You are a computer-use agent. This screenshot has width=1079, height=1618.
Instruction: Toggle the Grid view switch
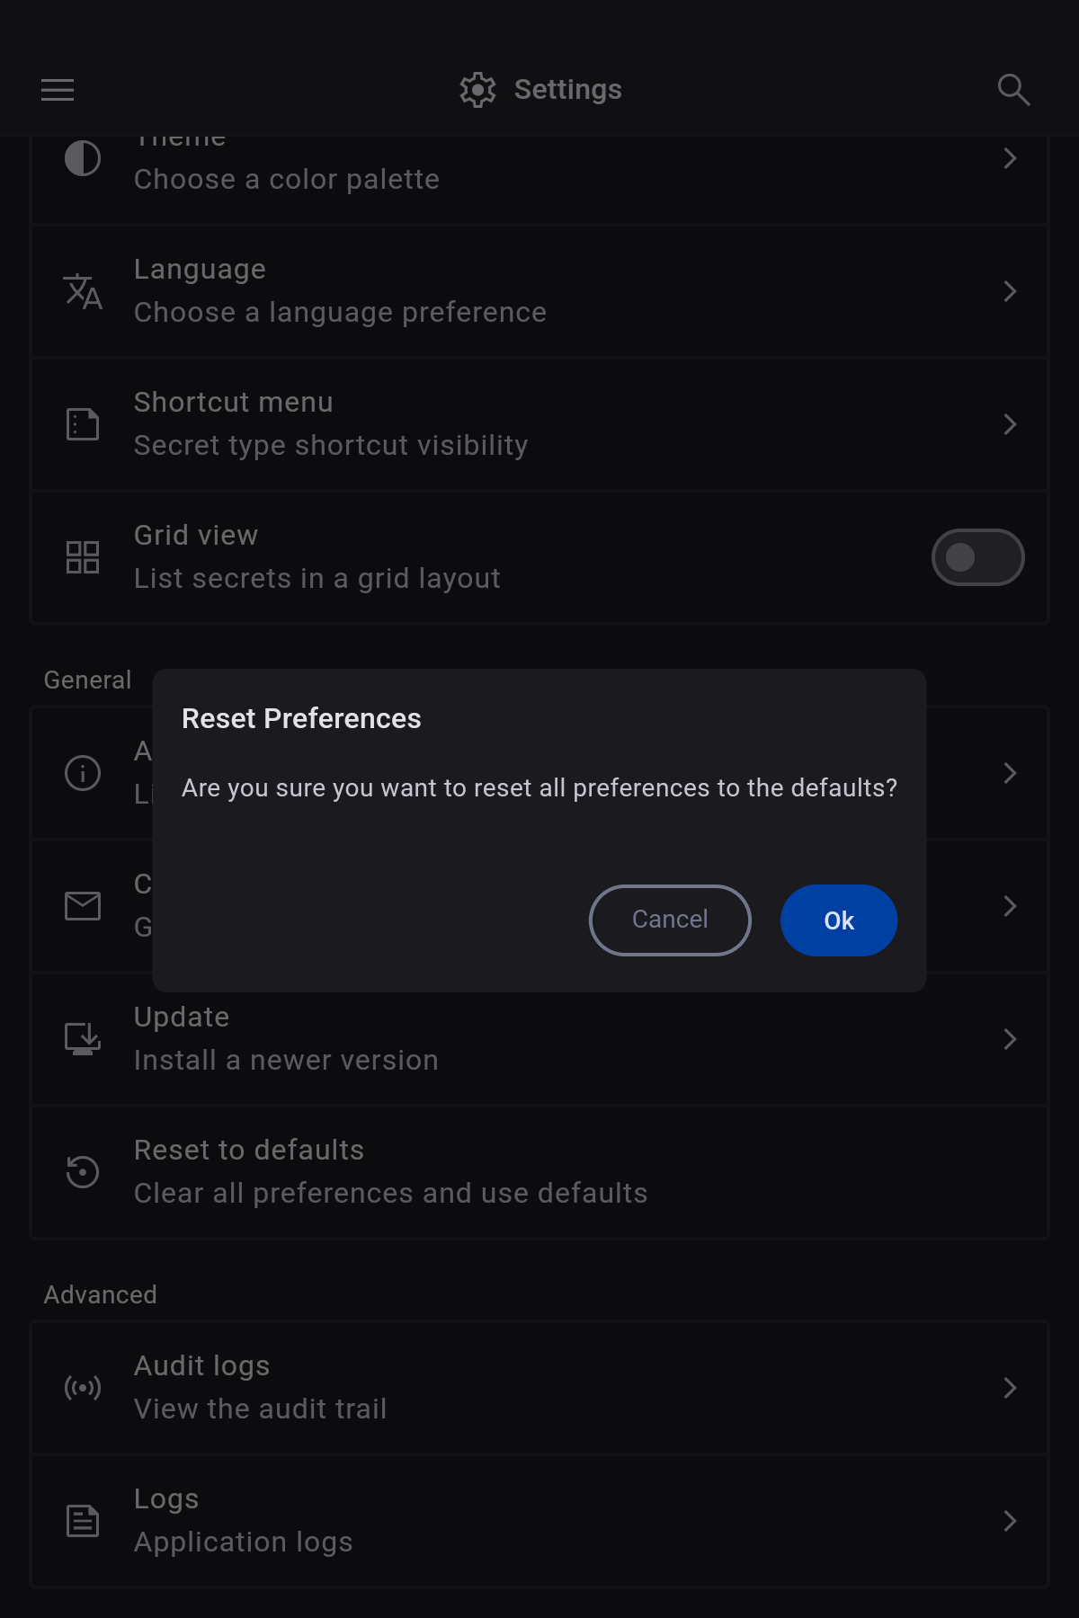pos(977,557)
